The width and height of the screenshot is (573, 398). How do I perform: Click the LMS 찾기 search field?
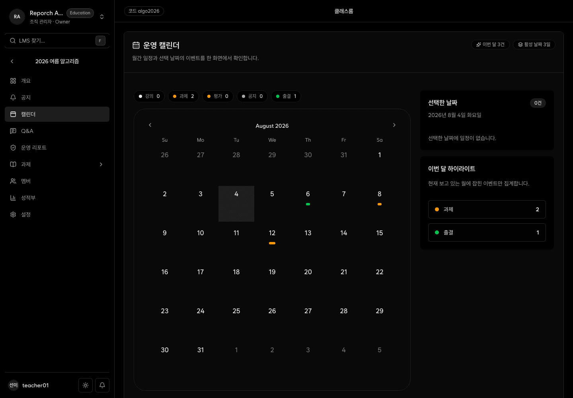point(57,41)
